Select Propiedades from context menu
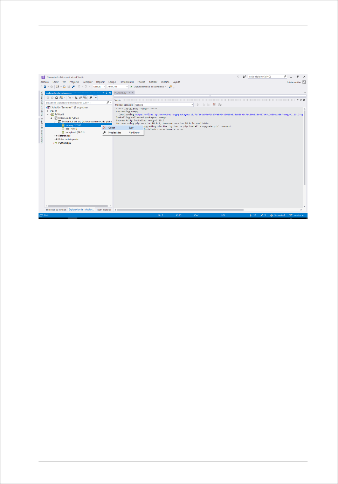338x484 pixels. point(123,133)
